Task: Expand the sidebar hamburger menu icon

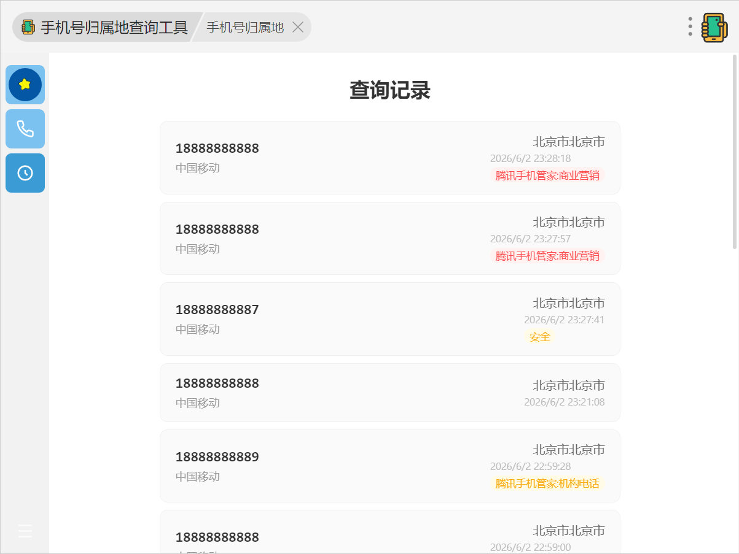Action: coord(25,531)
